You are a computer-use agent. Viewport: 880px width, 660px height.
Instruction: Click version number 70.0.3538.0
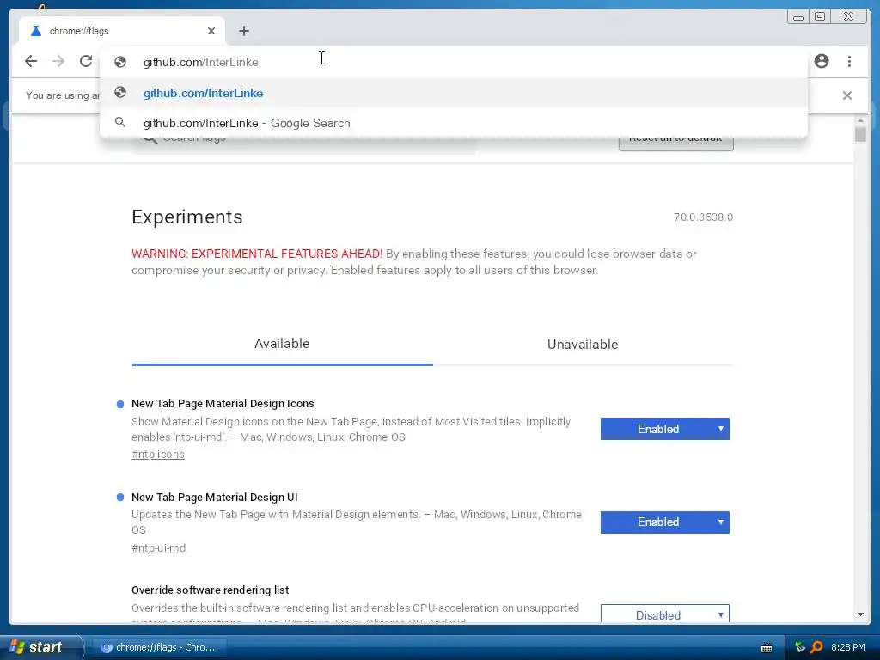(x=703, y=217)
